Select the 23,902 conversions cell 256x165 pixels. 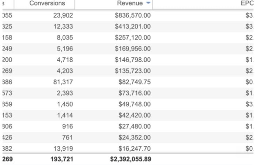click(x=63, y=15)
